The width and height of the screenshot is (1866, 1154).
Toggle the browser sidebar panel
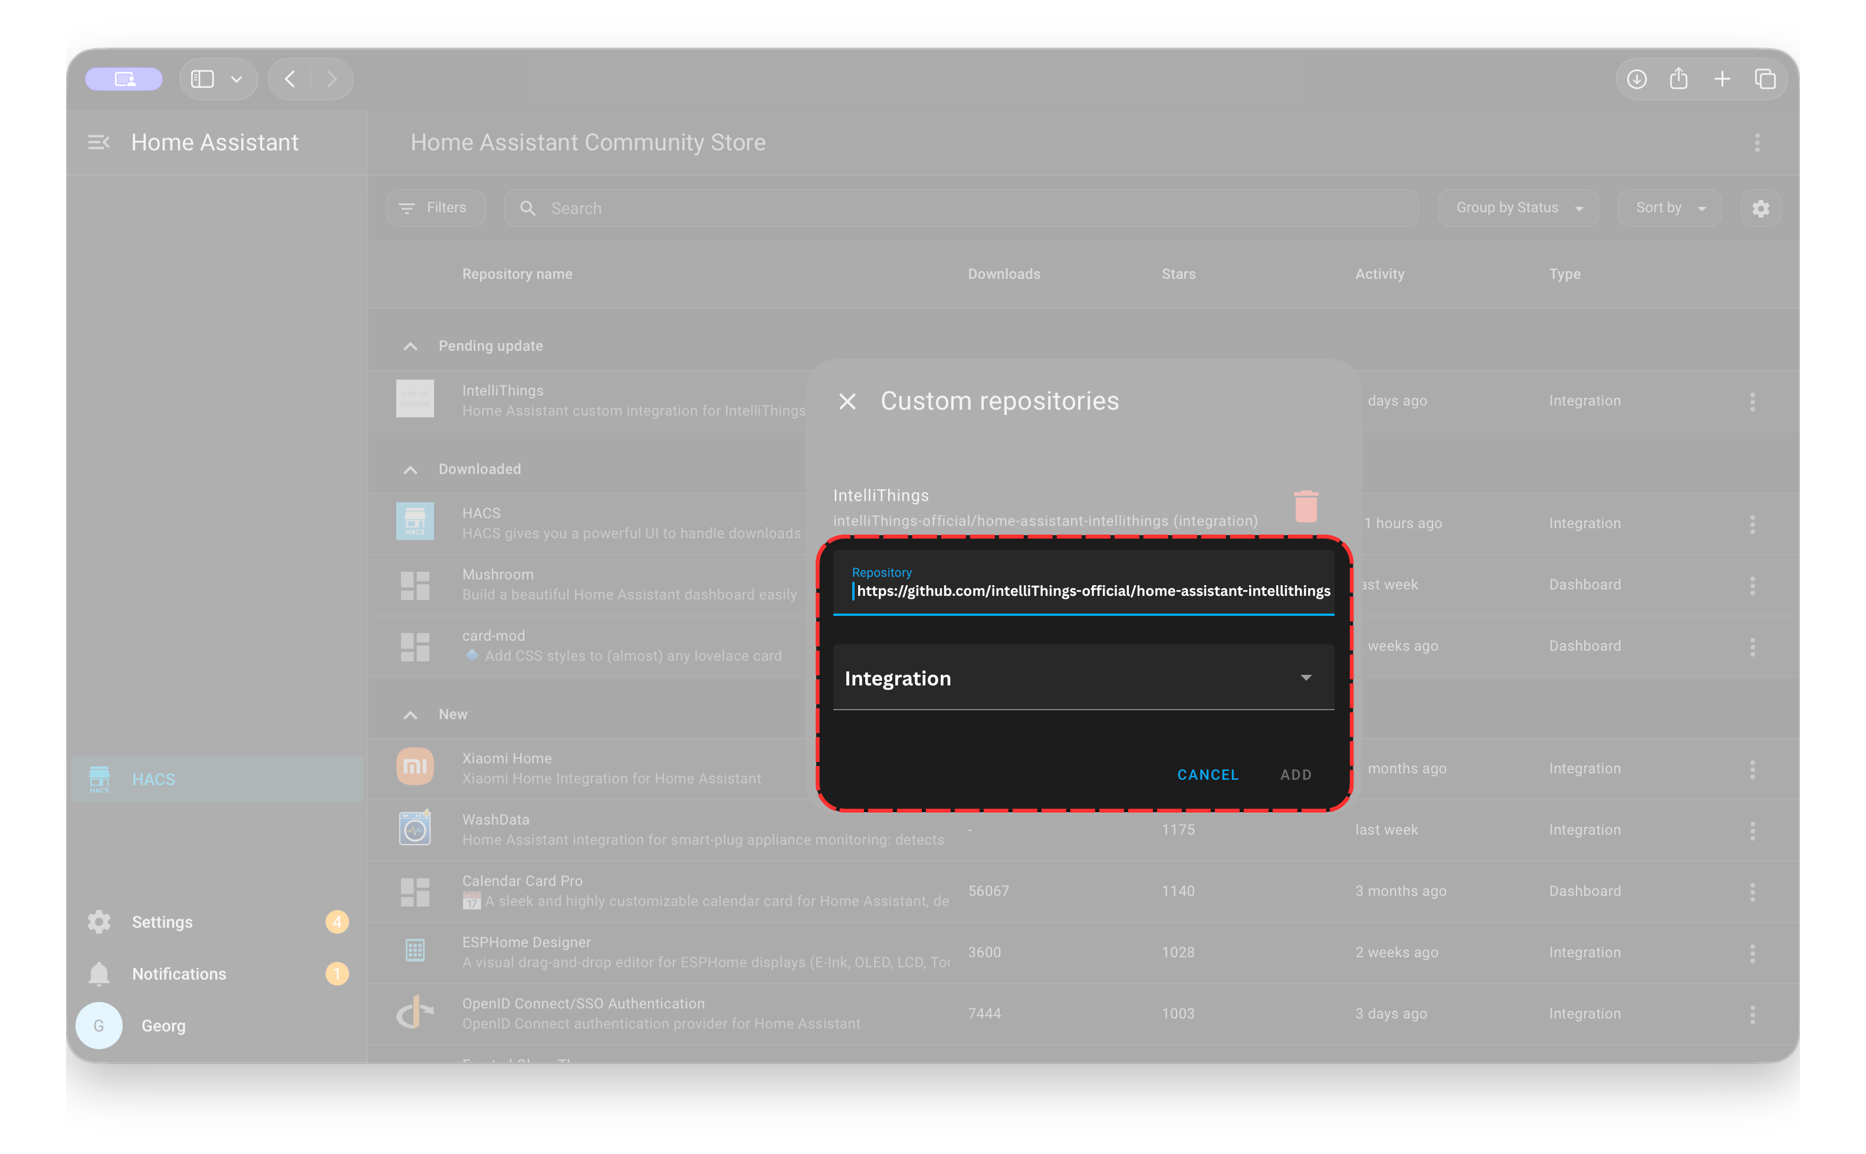pyautogui.click(x=202, y=78)
